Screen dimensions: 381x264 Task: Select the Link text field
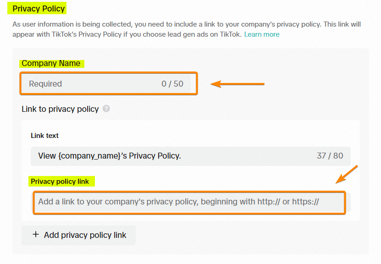click(x=191, y=156)
